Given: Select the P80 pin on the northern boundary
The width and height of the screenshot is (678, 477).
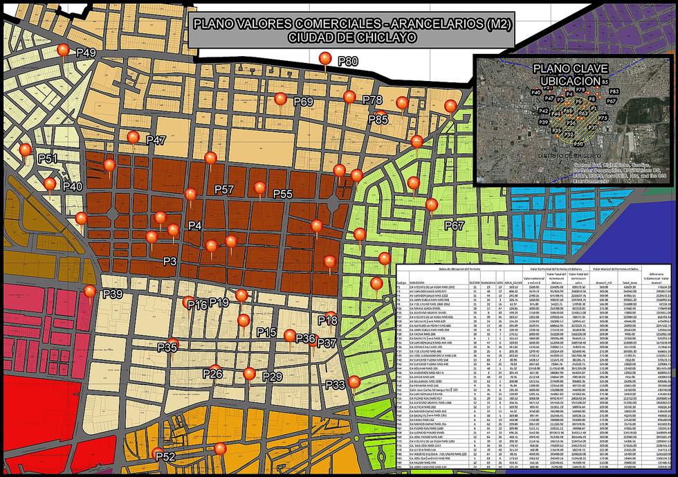Looking at the screenshot, I should (325, 58).
